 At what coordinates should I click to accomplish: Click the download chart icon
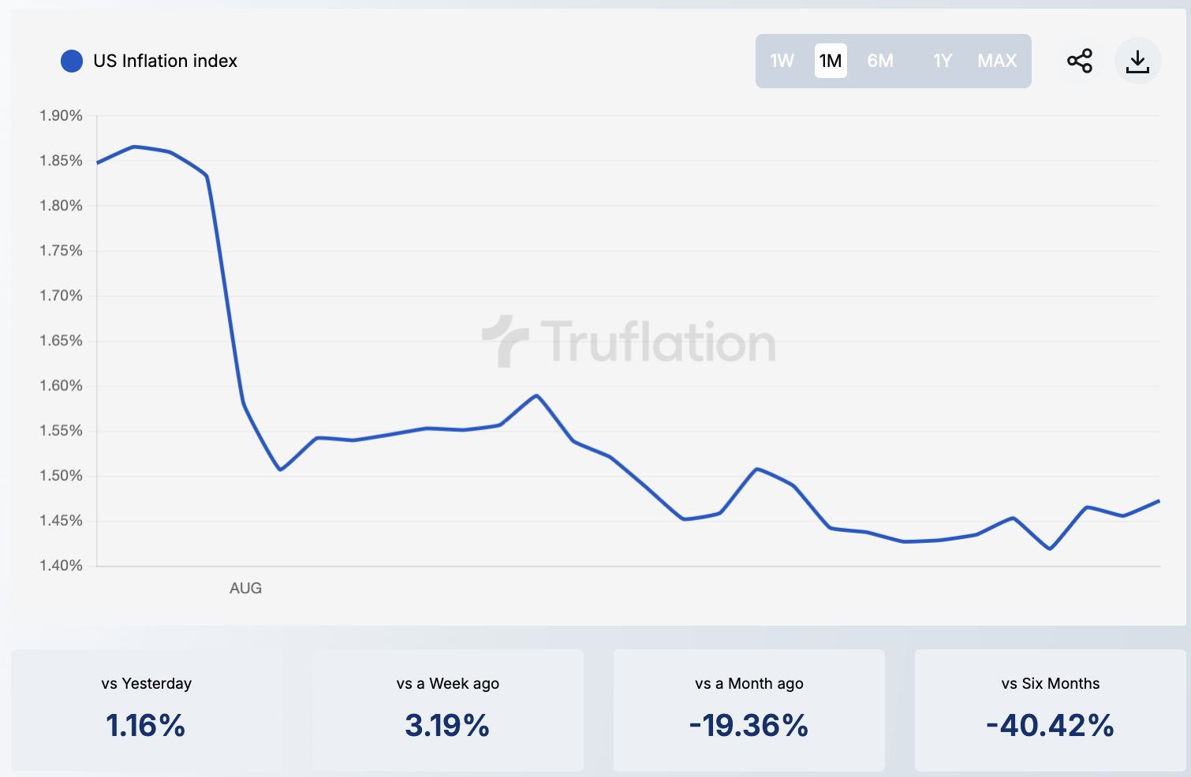1137,61
